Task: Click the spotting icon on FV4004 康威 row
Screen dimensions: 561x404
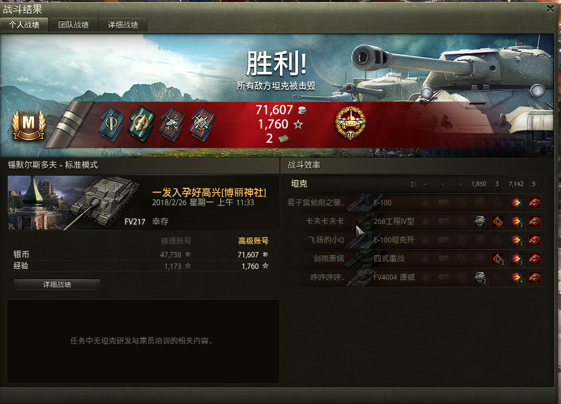Action: point(480,277)
